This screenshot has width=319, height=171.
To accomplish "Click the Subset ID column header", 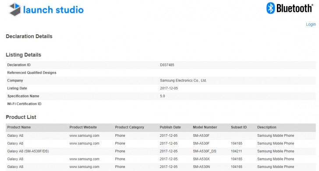I will (x=239, y=127).
